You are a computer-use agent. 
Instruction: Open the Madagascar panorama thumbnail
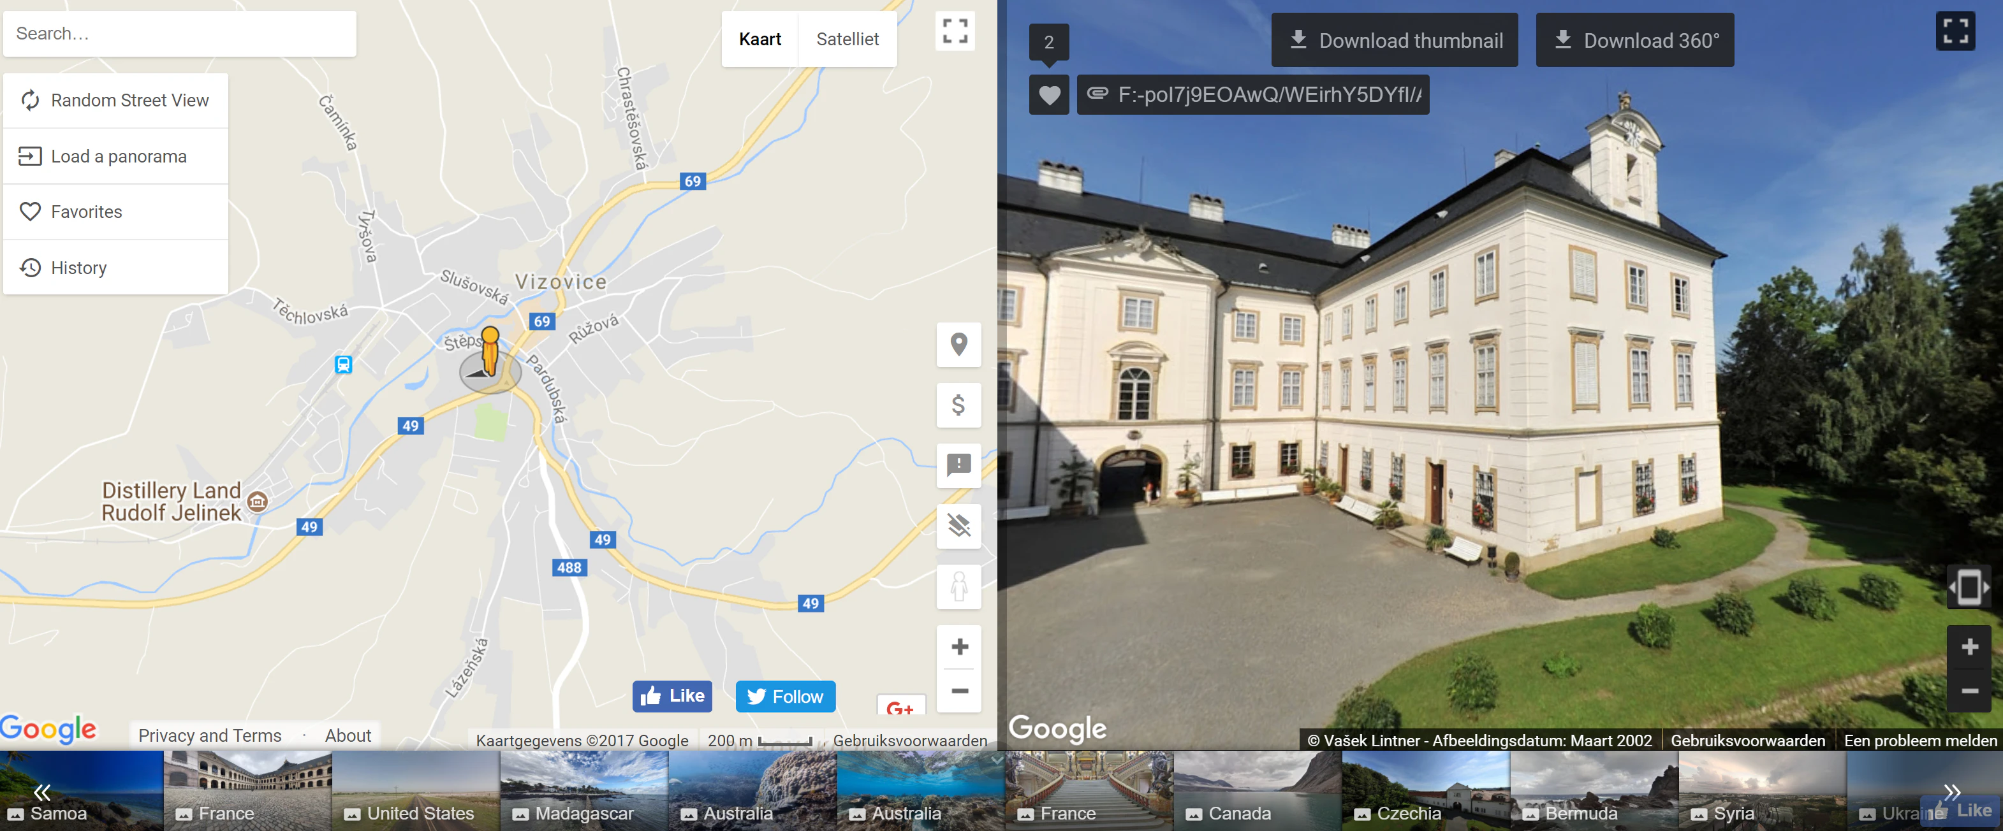point(584,791)
